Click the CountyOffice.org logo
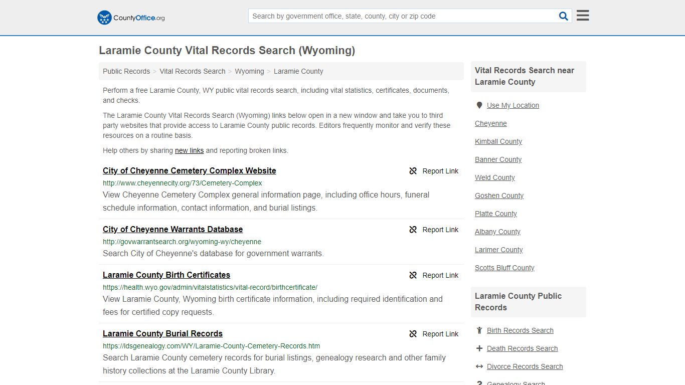This screenshot has height=385, width=685. (x=131, y=18)
